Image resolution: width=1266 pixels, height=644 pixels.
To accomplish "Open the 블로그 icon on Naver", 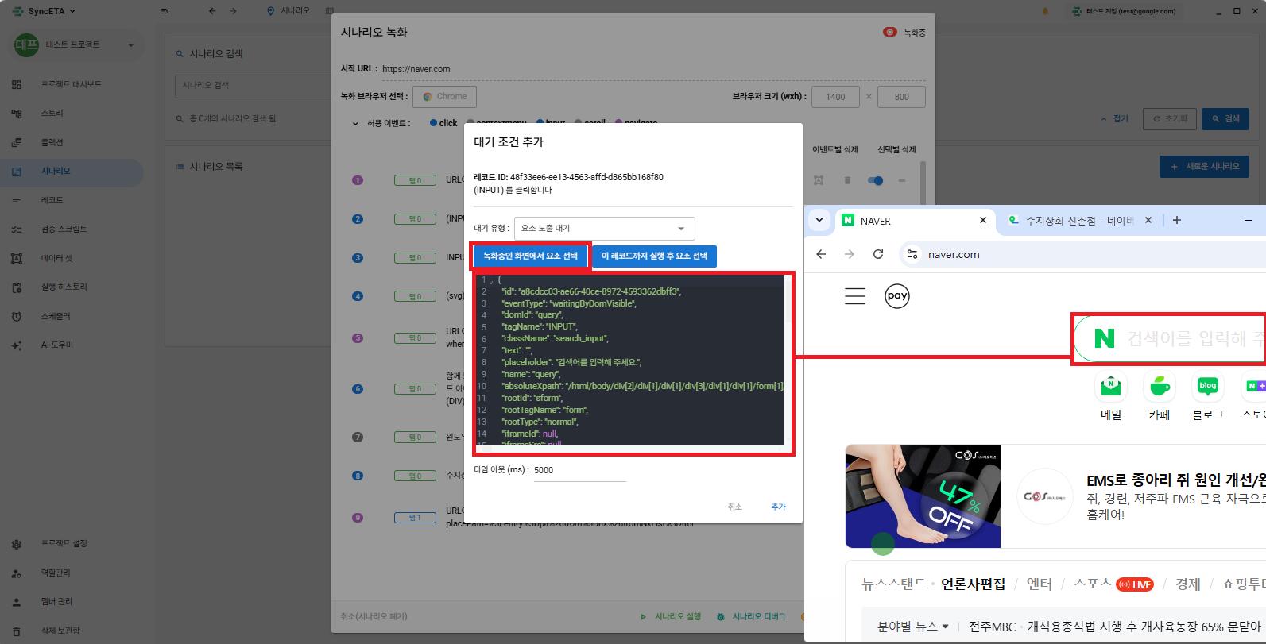I will click(x=1208, y=387).
